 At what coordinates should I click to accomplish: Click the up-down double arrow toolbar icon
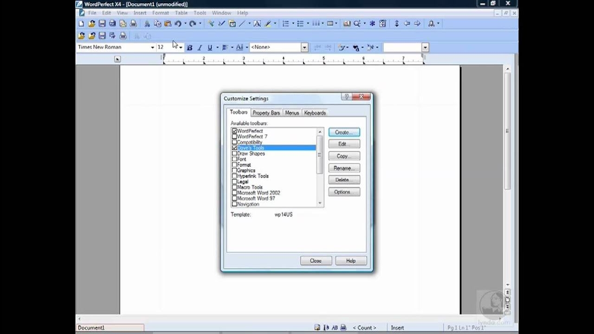tap(396, 24)
